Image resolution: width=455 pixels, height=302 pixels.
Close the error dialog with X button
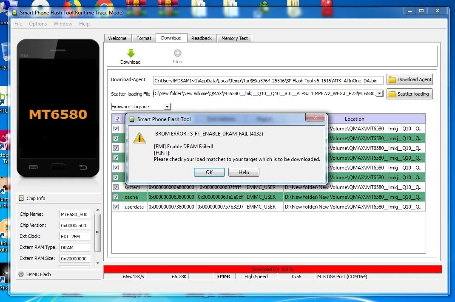(315, 117)
